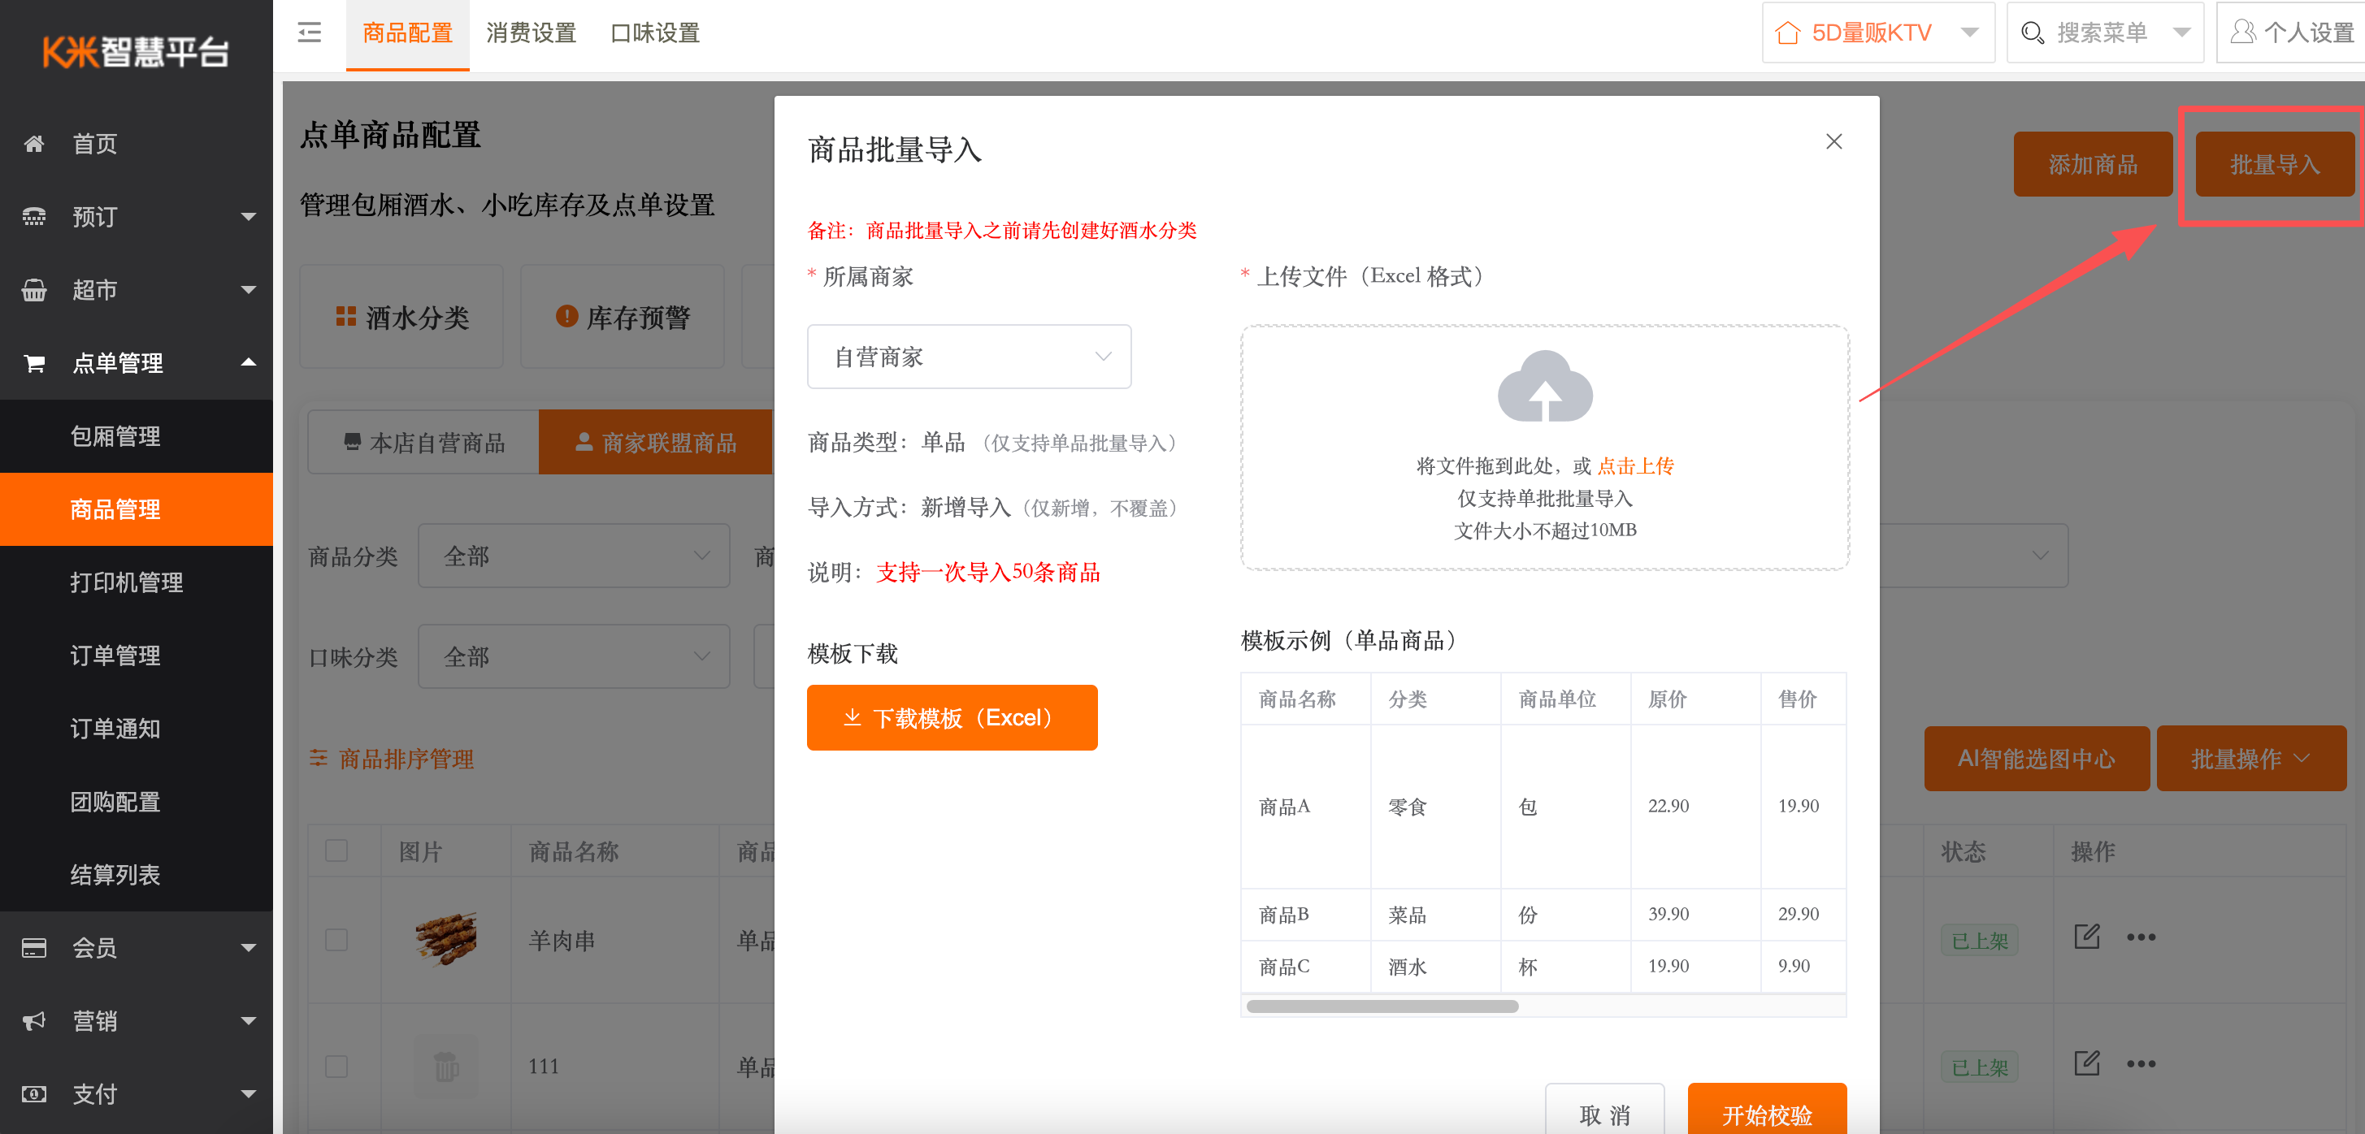Screen dimensions: 2365x1134
Task: Open the 商品分类 dropdown
Action: (x=574, y=556)
